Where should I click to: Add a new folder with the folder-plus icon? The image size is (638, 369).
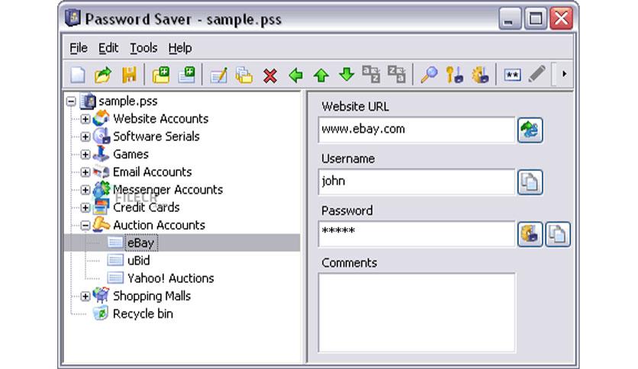(x=161, y=75)
